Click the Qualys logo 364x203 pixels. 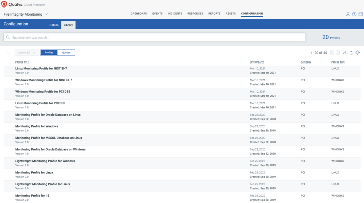tap(4, 4)
